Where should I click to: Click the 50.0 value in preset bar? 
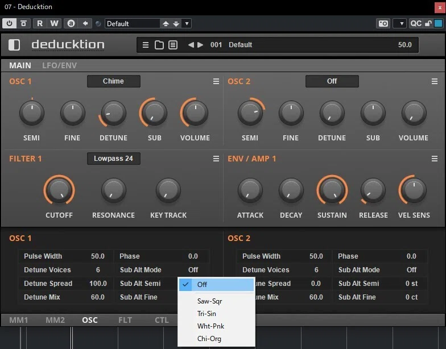[x=405, y=45]
